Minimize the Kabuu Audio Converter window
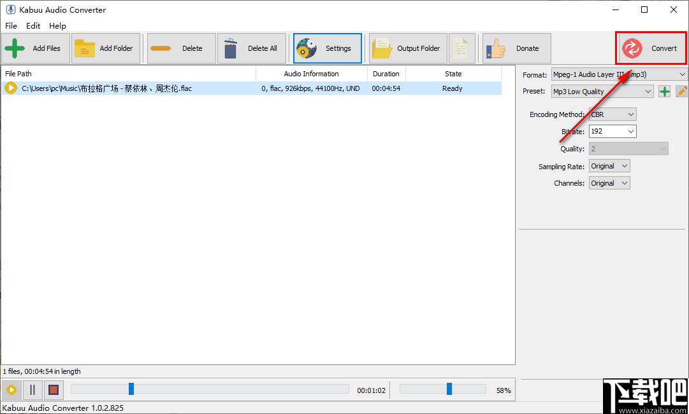The height and width of the screenshot is (414, 689). click(x=616, y=10)
